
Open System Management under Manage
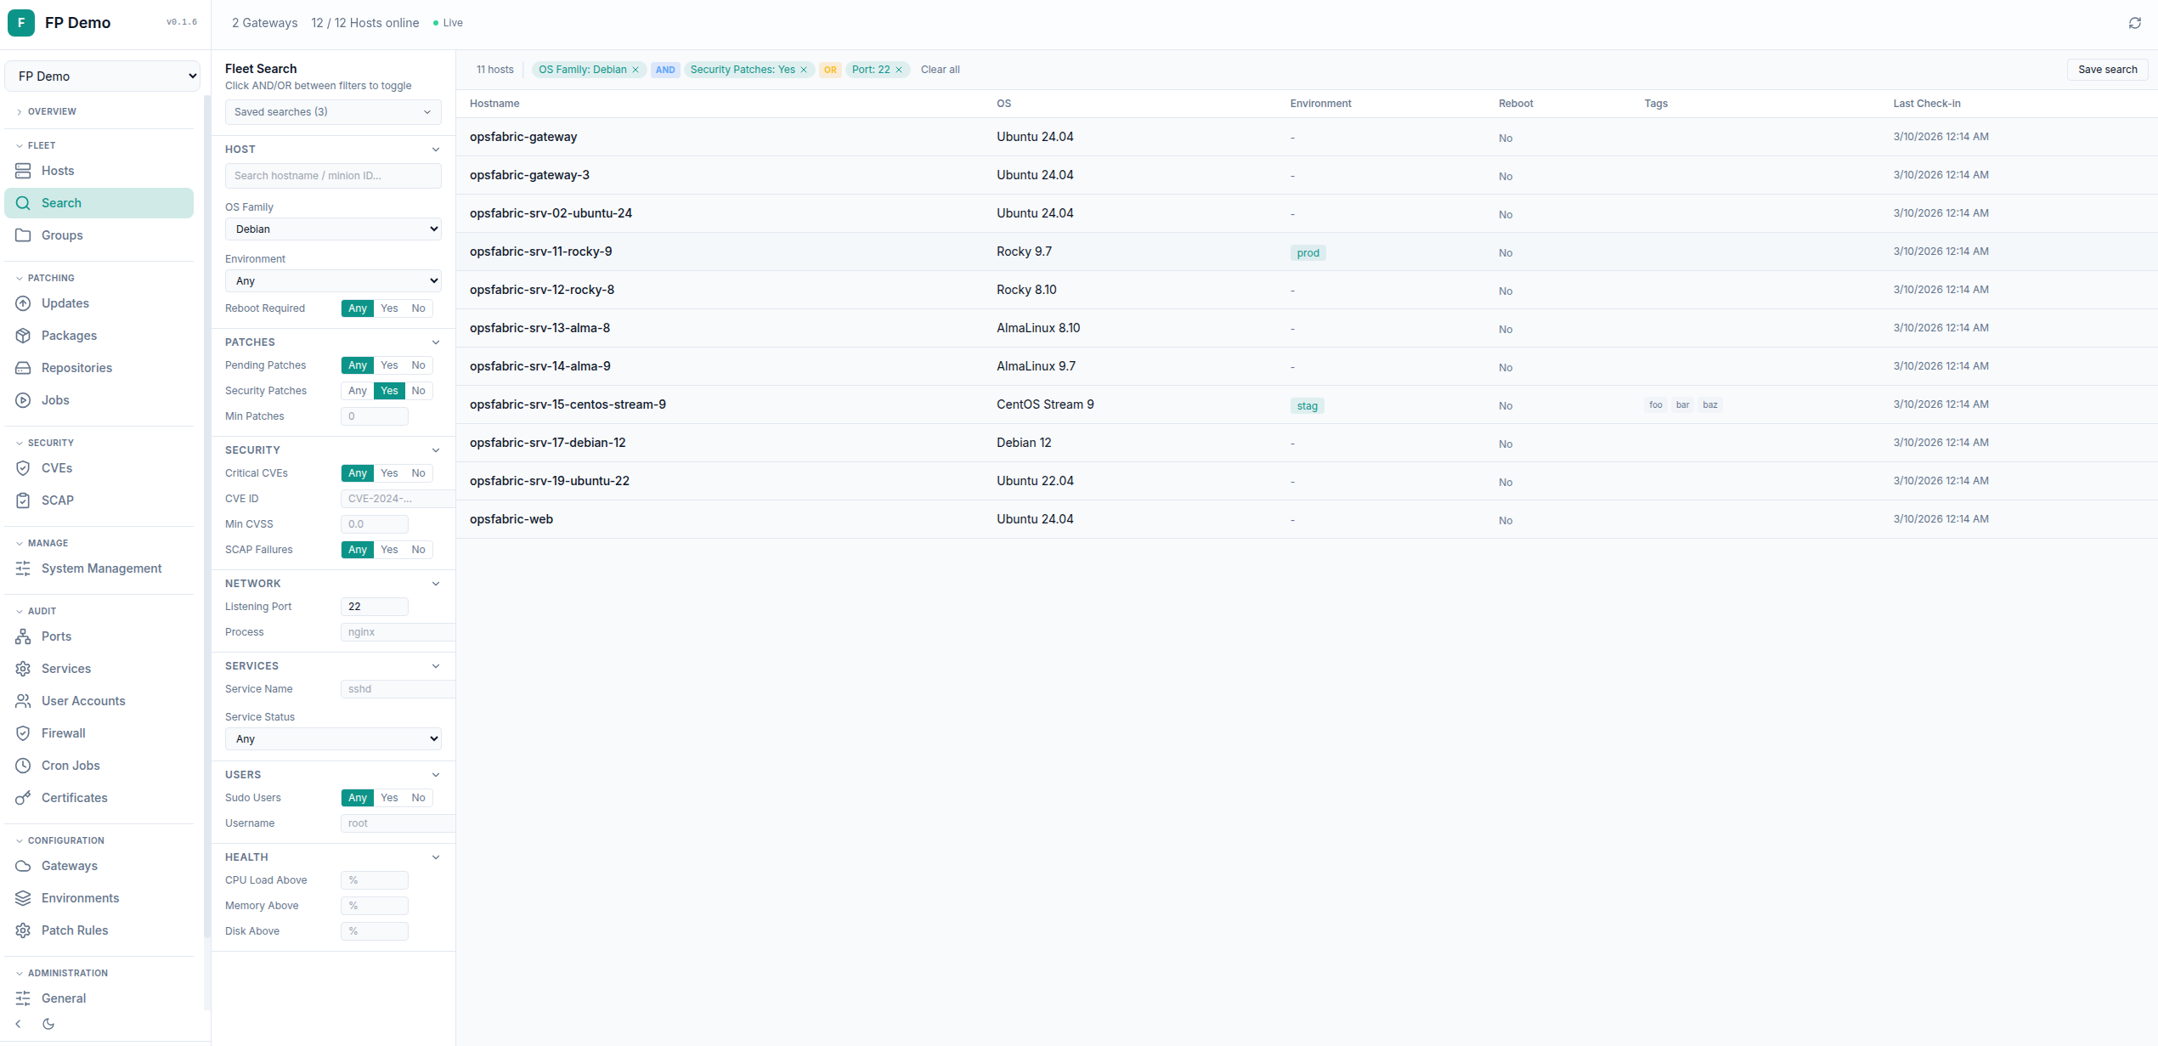click(x=101, y=568)
